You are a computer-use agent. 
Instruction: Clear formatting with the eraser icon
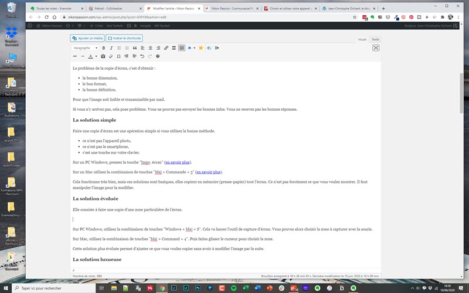[x=111, y=56]
